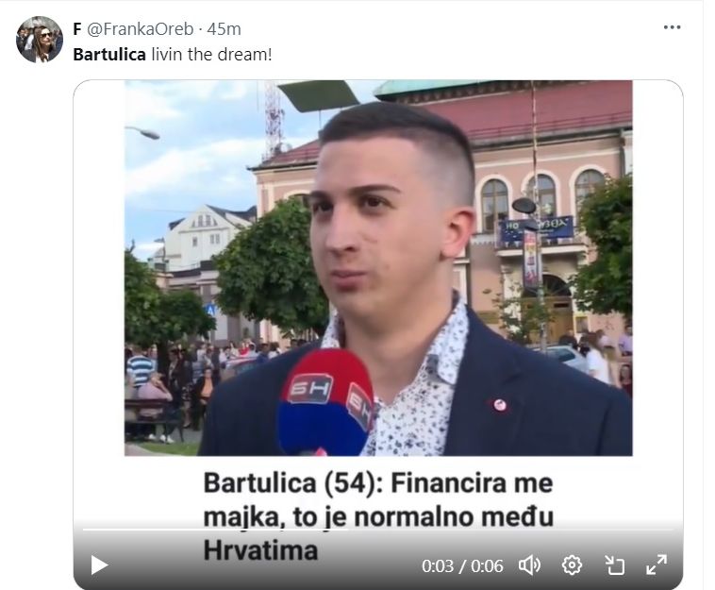Open the FrankaOreb profile avatar
Viewport: 715px width, 590px height.
click(40, 40)
